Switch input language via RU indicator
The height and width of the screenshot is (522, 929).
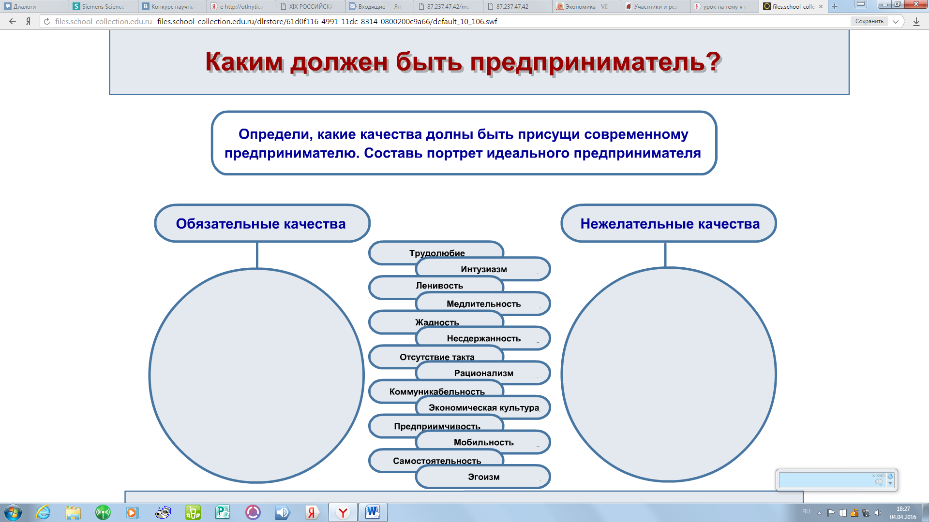click(x=806, y=511)
